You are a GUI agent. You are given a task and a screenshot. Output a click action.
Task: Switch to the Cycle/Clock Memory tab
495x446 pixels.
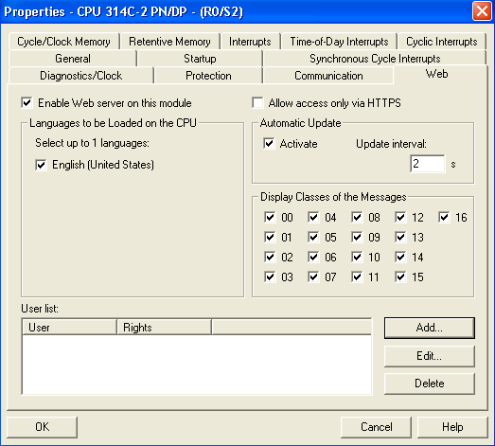point(63,42)
